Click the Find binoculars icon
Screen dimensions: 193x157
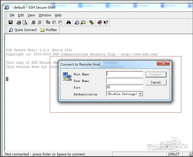pos(69,22)
